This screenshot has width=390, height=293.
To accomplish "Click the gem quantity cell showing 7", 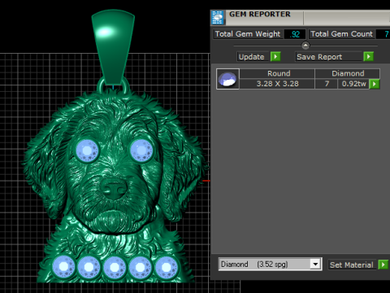I will click(327, 84).
